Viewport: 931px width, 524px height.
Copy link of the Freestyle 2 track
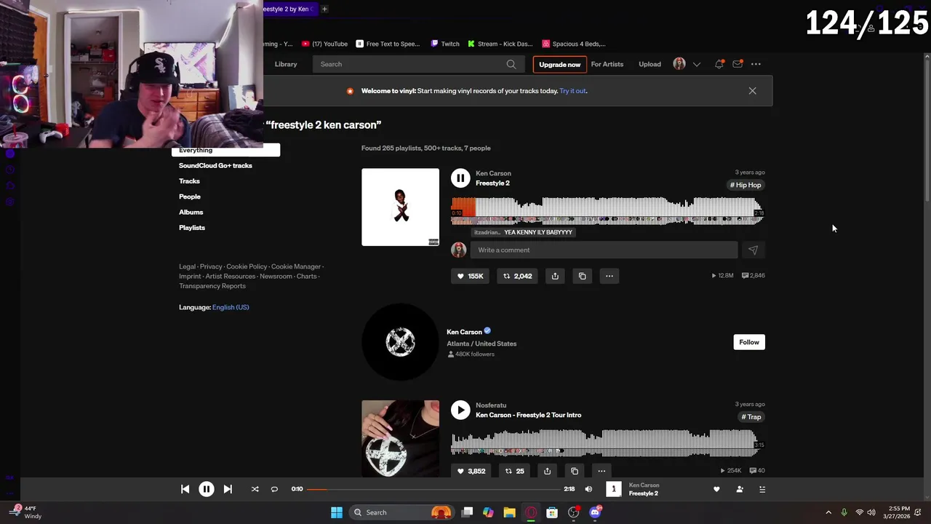[582, 276]
